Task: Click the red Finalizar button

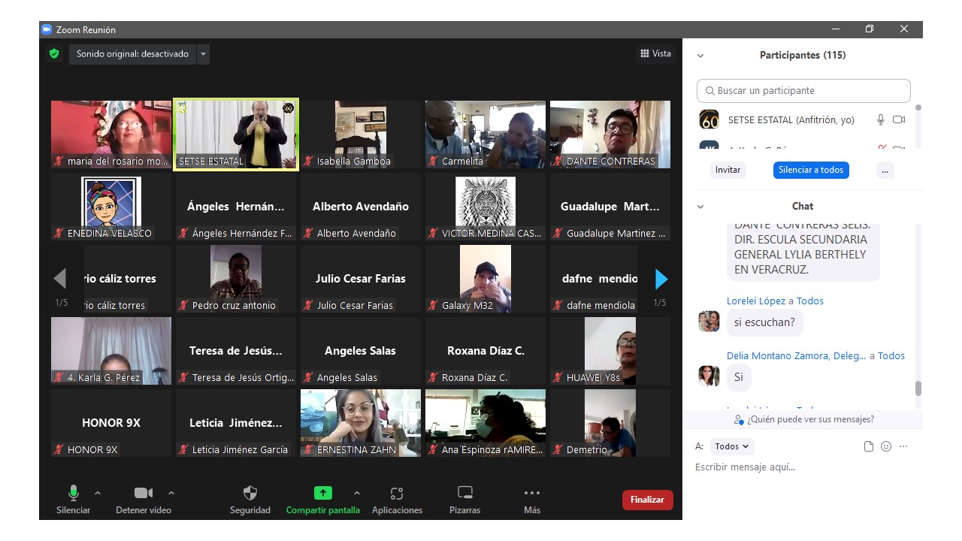Action: 648,500
